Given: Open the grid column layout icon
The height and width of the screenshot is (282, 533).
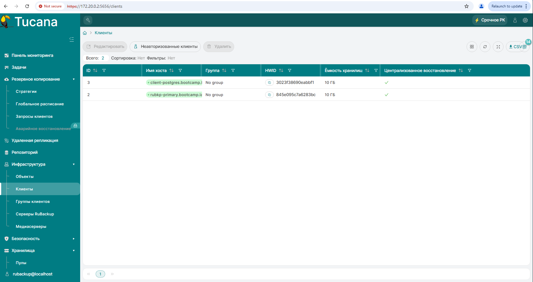Looking at the screenshot, I should coord(472,47).
